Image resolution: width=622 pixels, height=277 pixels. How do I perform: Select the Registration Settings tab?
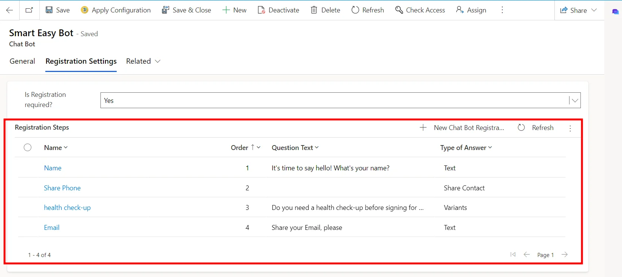(x=81, y=61)
